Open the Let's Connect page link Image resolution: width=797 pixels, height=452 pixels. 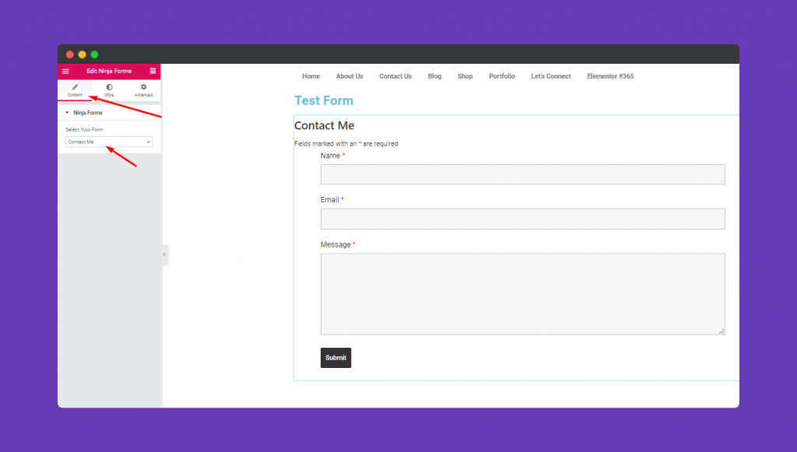click(x=550, y=75)
